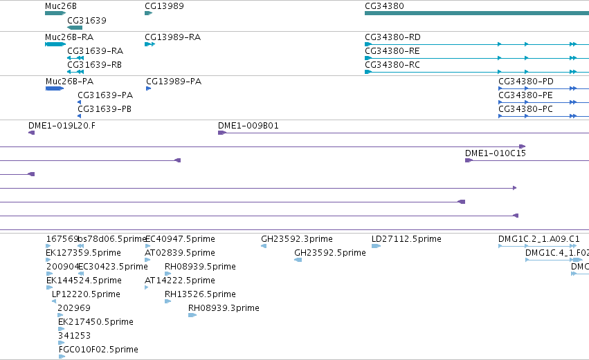The image size is (589, 360).
Task: Click protein label CG13989-PA
Action: [x=174, y=82]
